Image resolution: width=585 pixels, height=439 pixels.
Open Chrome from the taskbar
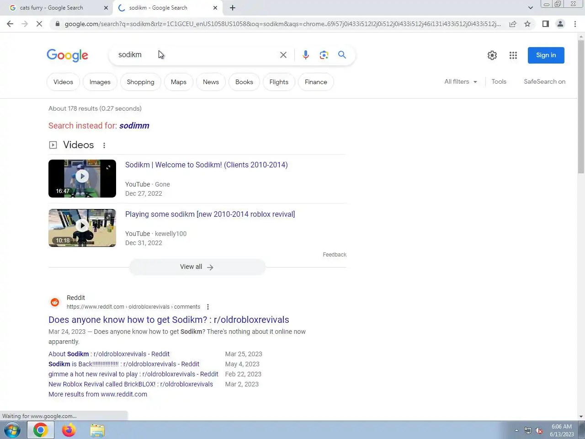41,430
